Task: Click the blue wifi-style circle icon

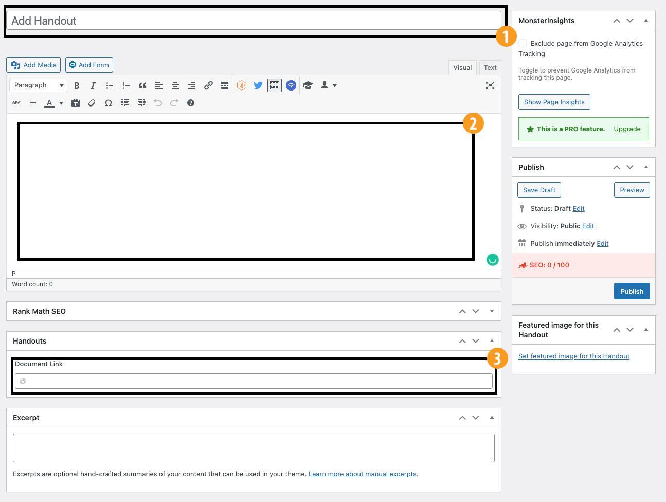Action: [x=291, y=85]
